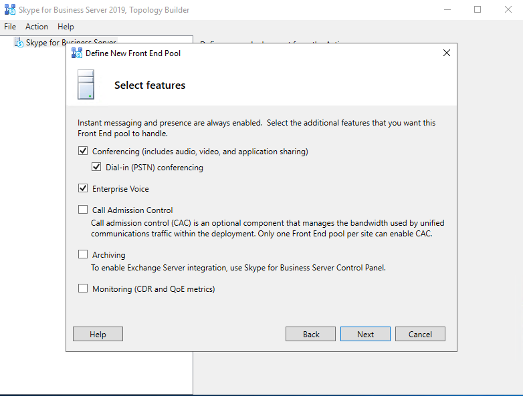
Task: Uncheck Enterprise Voice feature
Action: click(x=83, y=189)
